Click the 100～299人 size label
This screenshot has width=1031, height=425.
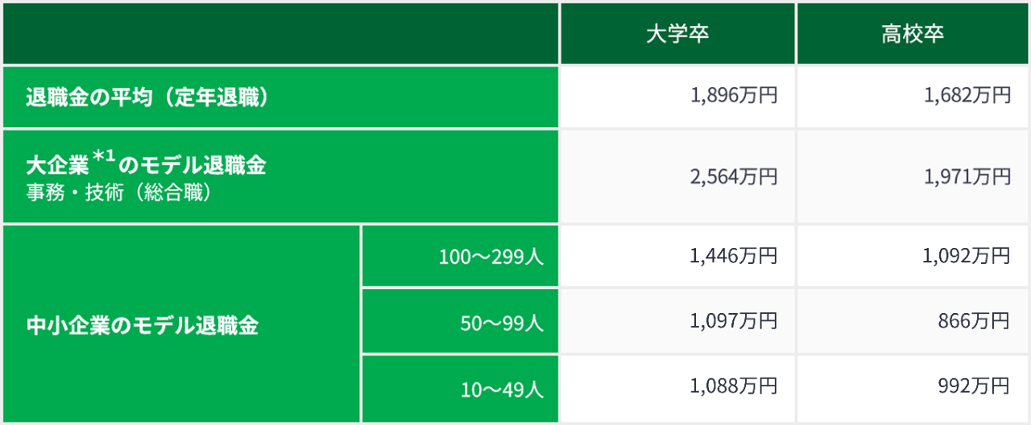(491, 258)
